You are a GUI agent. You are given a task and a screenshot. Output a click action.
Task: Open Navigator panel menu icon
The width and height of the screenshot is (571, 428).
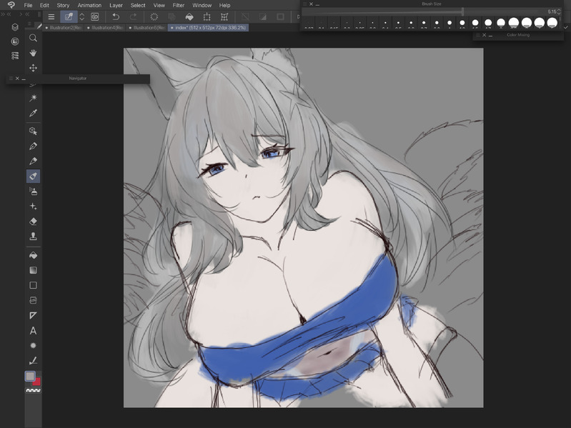(x=11, y=79)
